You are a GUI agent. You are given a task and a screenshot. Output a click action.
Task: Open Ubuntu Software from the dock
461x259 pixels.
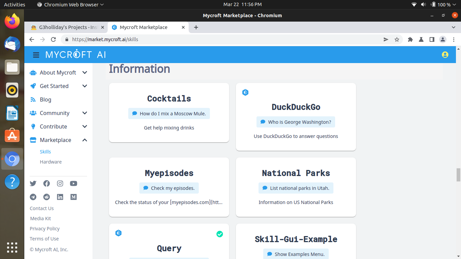[x=12, y=136]
